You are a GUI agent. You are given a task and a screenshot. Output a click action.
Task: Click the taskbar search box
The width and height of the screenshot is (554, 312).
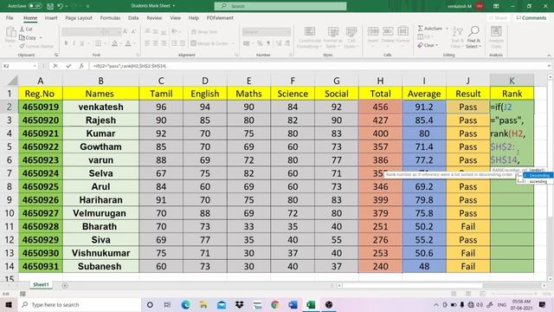click(79, 304)
